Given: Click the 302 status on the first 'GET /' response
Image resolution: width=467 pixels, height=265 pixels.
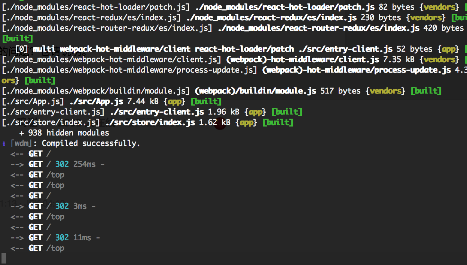Looking at the screenshot, I should 62,164.
